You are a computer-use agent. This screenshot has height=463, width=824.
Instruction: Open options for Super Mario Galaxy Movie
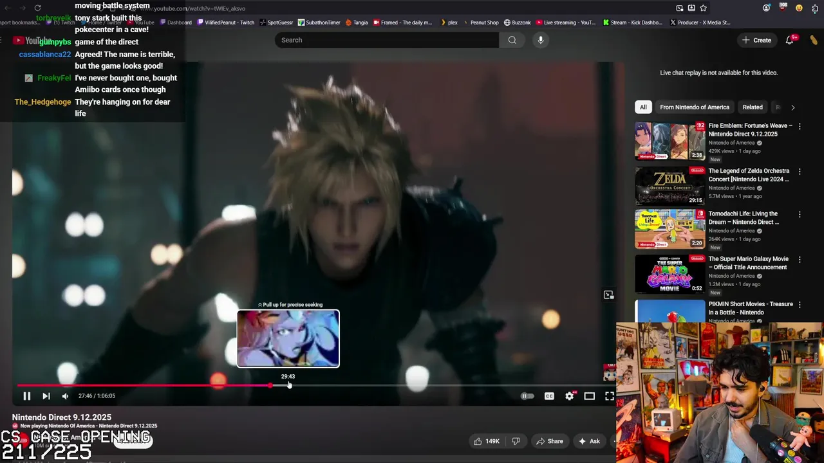pyautogui.click(x=800, y=260)
